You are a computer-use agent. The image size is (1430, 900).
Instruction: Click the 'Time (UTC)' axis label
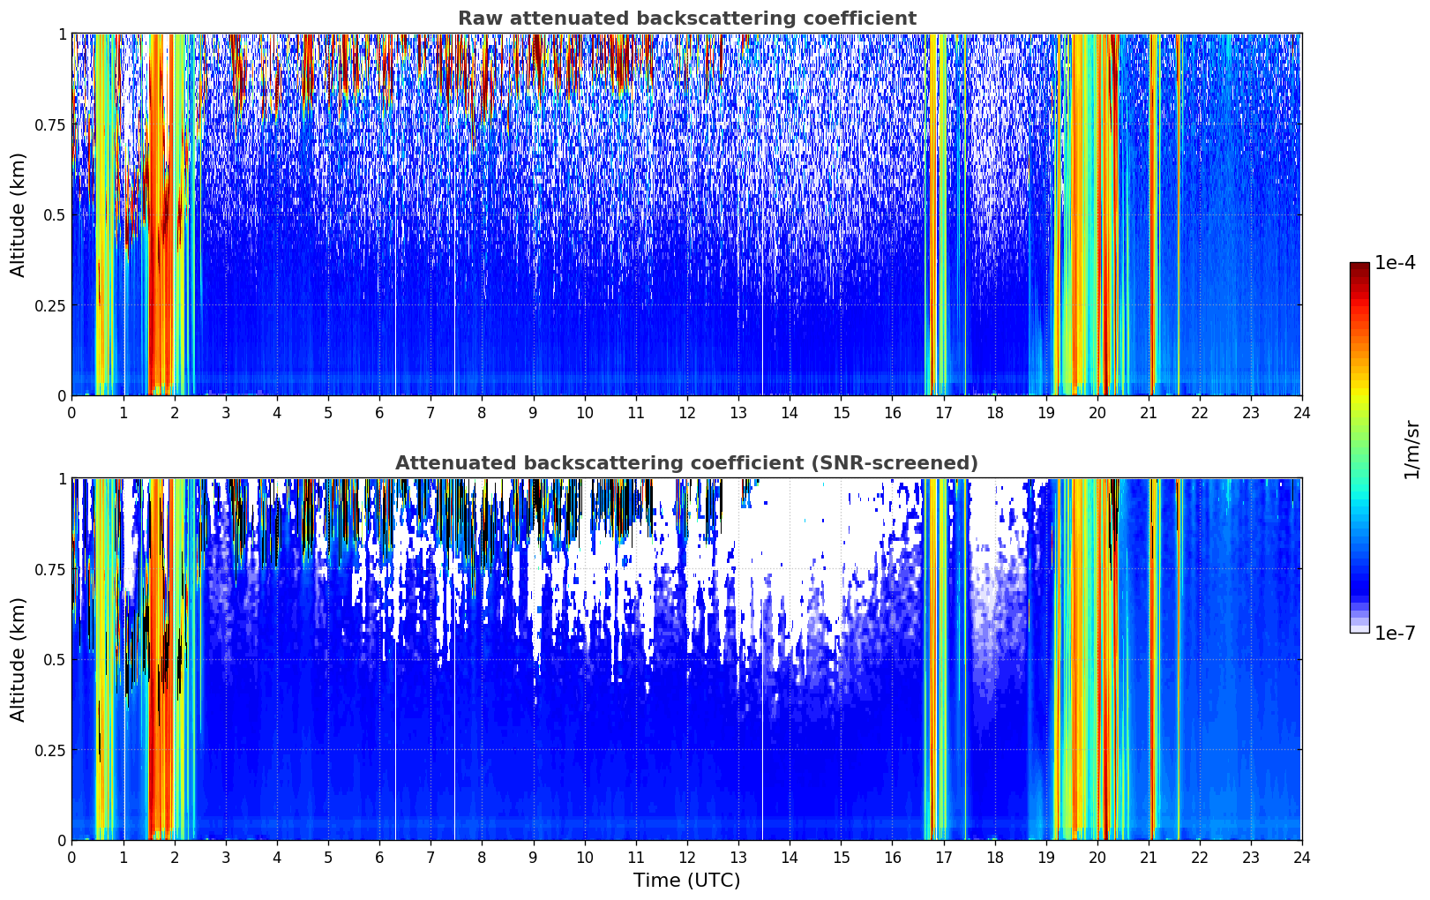click(x=686, y=881)
